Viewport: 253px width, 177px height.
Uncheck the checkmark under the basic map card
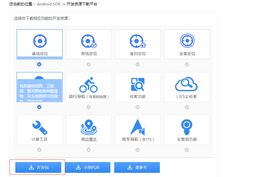pos(39,107)
